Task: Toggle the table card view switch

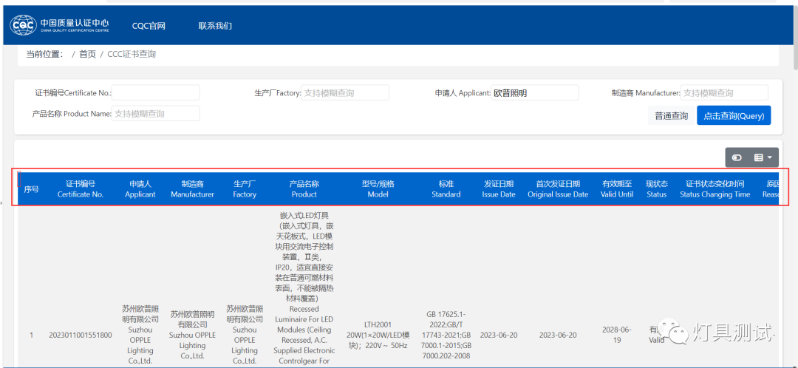Action: point(736,157)
